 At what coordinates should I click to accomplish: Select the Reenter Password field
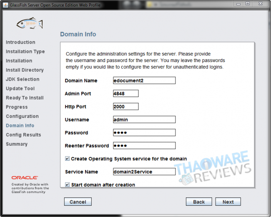pyautogui.click(x=144, y=145)
